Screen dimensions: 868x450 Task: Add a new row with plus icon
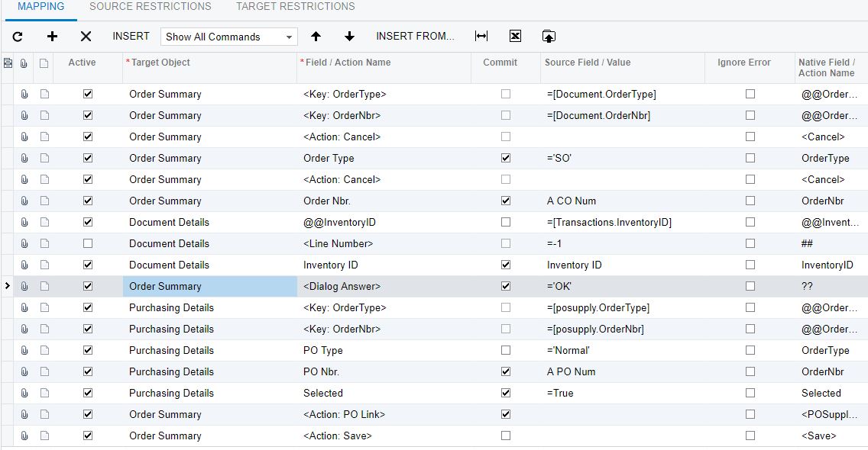tap(52, 37)
